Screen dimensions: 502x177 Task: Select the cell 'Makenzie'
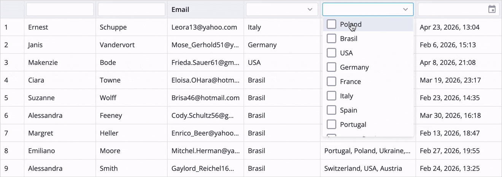click(x=60, y=63)
